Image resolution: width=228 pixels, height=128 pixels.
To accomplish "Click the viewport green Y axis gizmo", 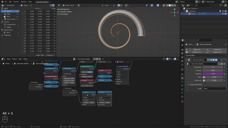I will [x=175, y=9].
